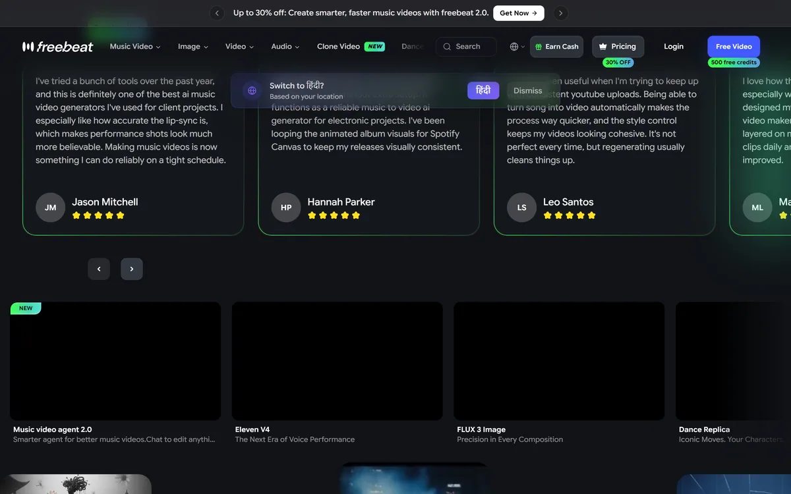The width and height of the screenshot is (791, 494).
Task: Expand the Video menu
Action: click(x=240, y=47)
